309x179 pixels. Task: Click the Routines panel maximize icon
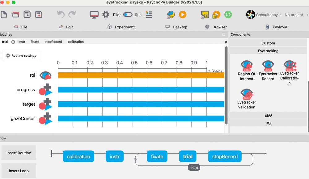coord(224,35)
